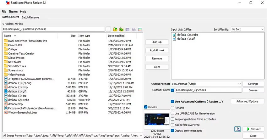Switch to the Batch Rename tab
The height and width of the screenshot is (139, 267).
30,17
